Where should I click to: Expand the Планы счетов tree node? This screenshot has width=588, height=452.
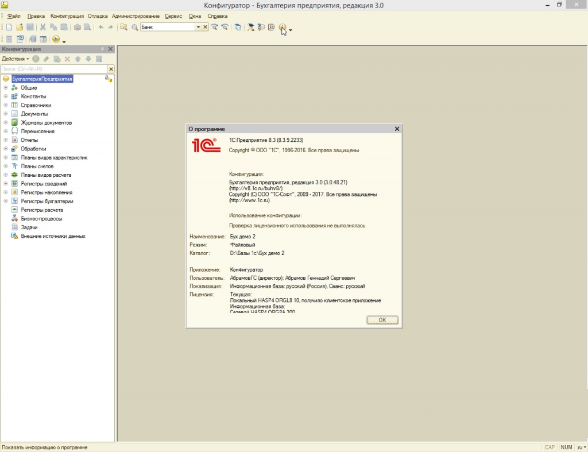(6, 166)
